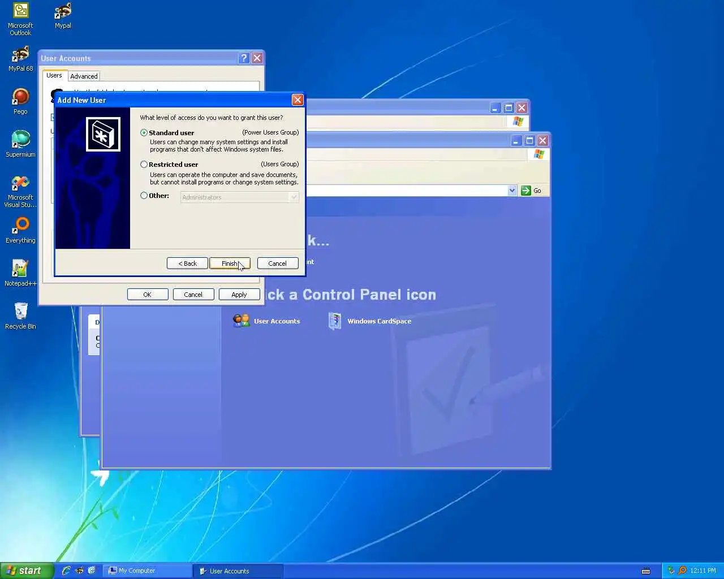Open the MyPal 68 desktop icon
Image resolution: width=724 pixels, height=579 pixels.
[x=20, y=58]
